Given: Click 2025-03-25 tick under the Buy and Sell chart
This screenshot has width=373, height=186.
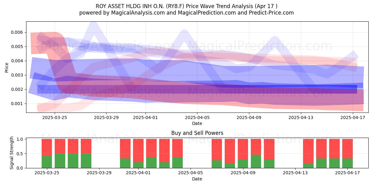Looking at the screenshot, I should (x=47, y=173).
